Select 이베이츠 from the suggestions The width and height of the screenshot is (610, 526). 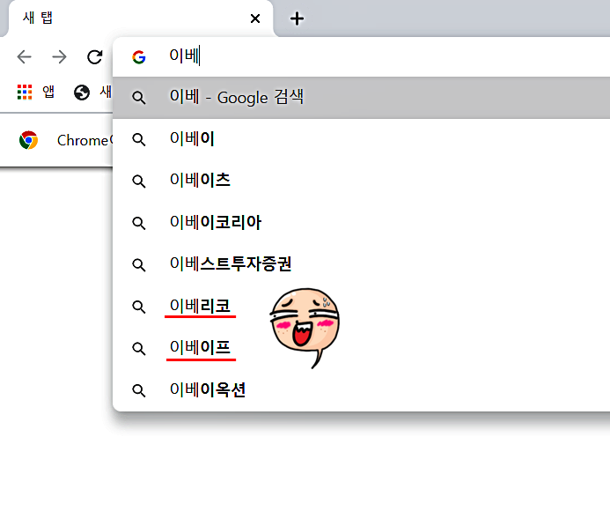(x=200, y=181)
